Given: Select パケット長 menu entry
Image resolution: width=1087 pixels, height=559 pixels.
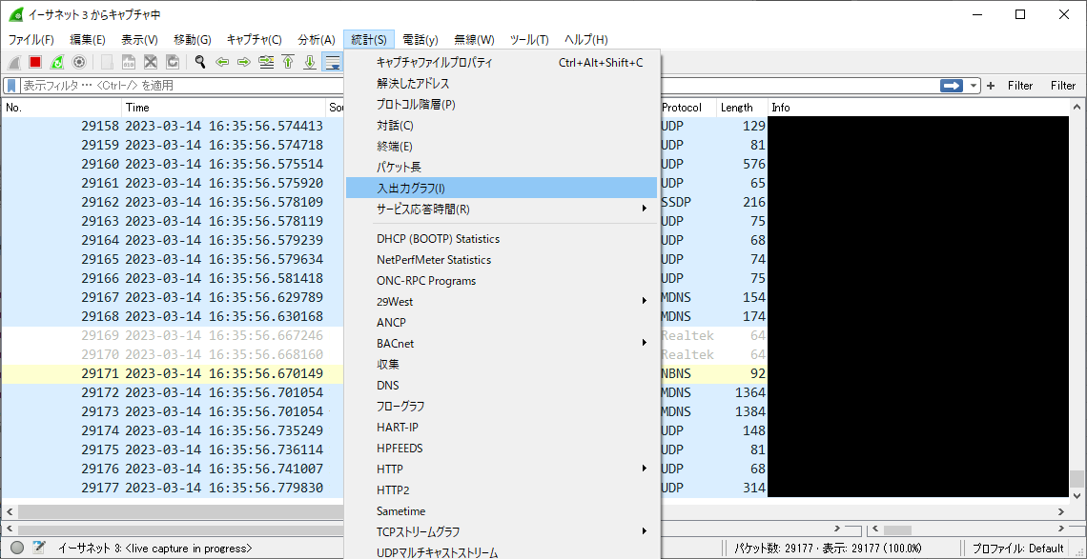Looking at the screenshot, I should tap(502, 167).
